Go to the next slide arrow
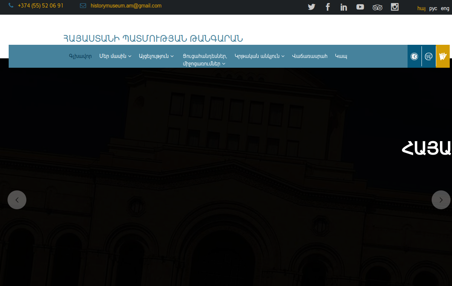This screenshot has width=452, height=286. pyautogui.click(x=441, y=200)
